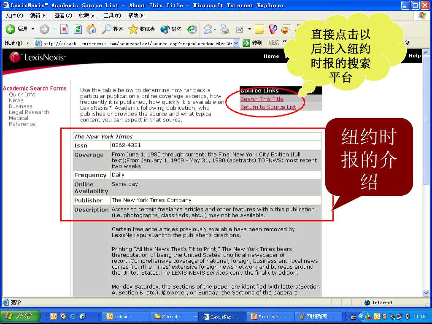Launch Windows Media Player from quick launch
The width and height of the screenshot is (432, 324).
(63, 316)
